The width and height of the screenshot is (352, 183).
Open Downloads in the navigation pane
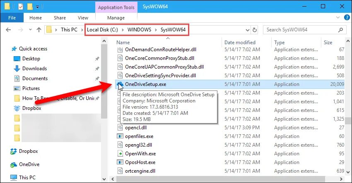(x=34, y=69)
